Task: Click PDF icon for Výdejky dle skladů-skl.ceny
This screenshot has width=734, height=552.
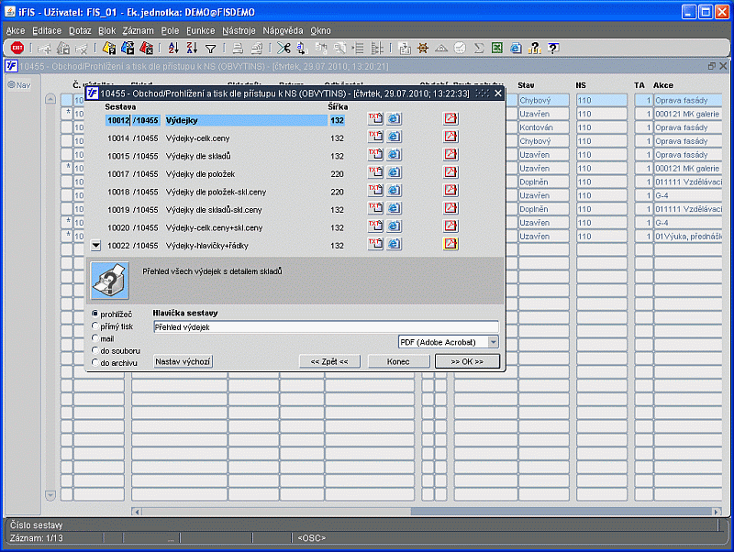Action: coord(450,208)
